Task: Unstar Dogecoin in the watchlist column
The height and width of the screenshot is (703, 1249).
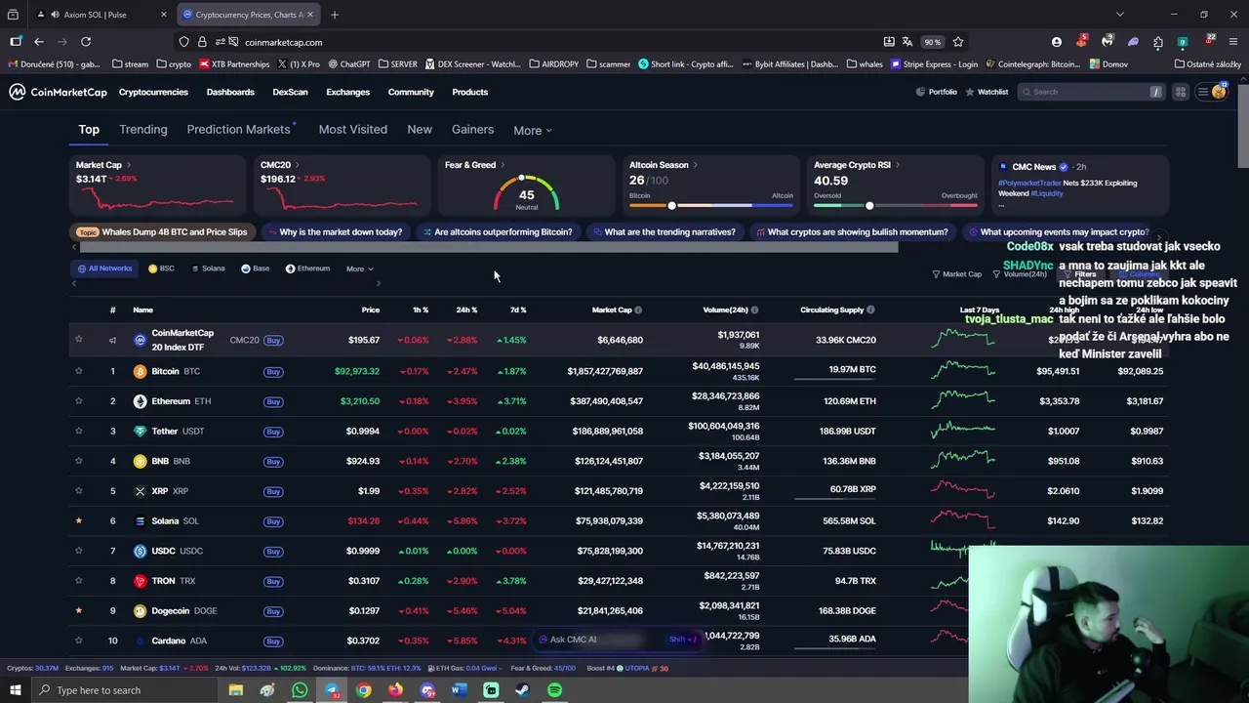Action: (x=79, y=610)
